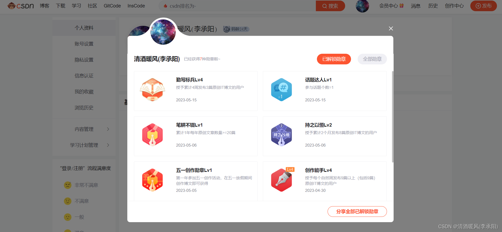The height and width of the screenshot is (232, 502).
Task: Click the 勤写标兵Lv4 book badge icon
Action: 152,90
